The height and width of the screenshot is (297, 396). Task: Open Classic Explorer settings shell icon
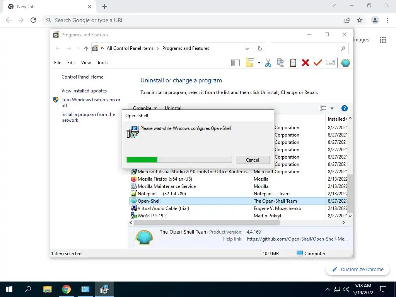coord(345,63)
